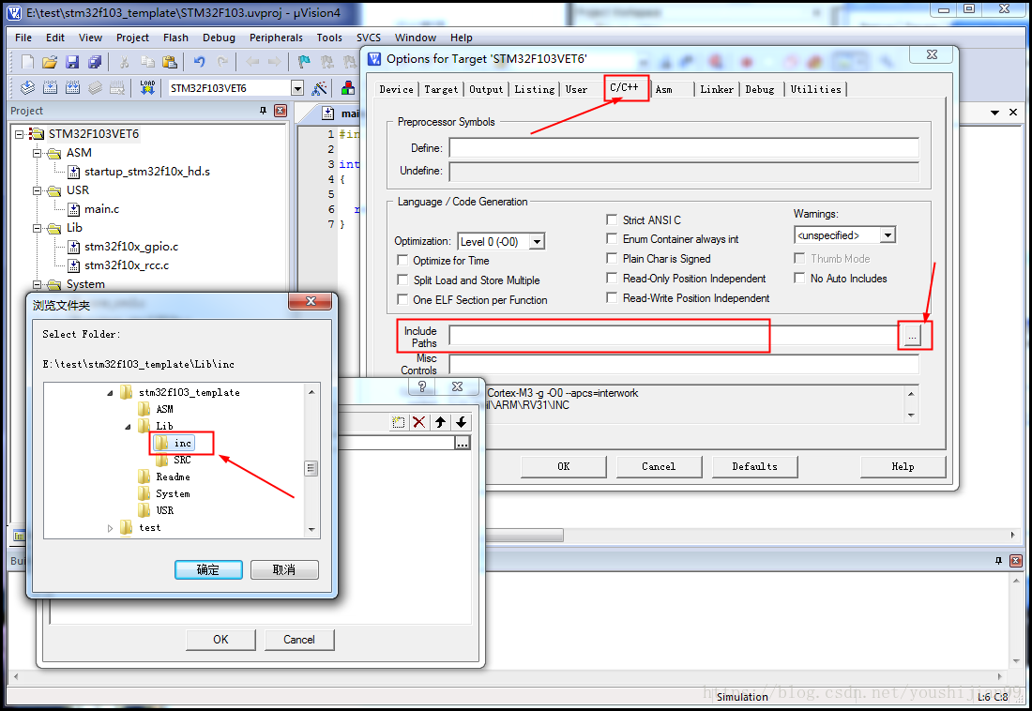Click the Rebuild all target files icon
1032x711 pixels.
click(72, 87)
